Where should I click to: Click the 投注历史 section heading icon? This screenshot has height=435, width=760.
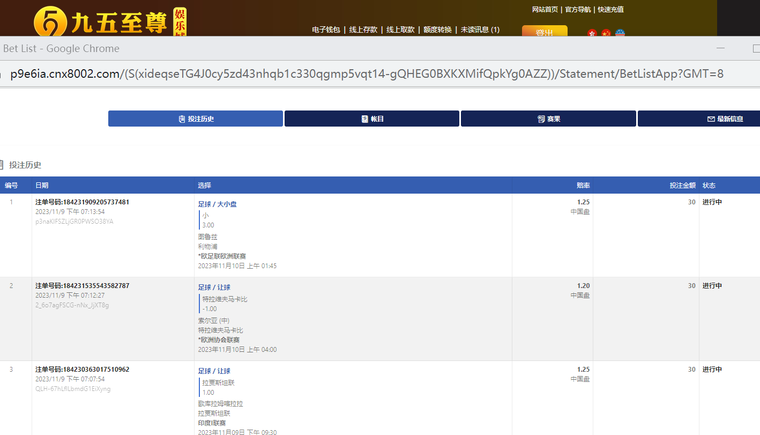click(1, 165)
